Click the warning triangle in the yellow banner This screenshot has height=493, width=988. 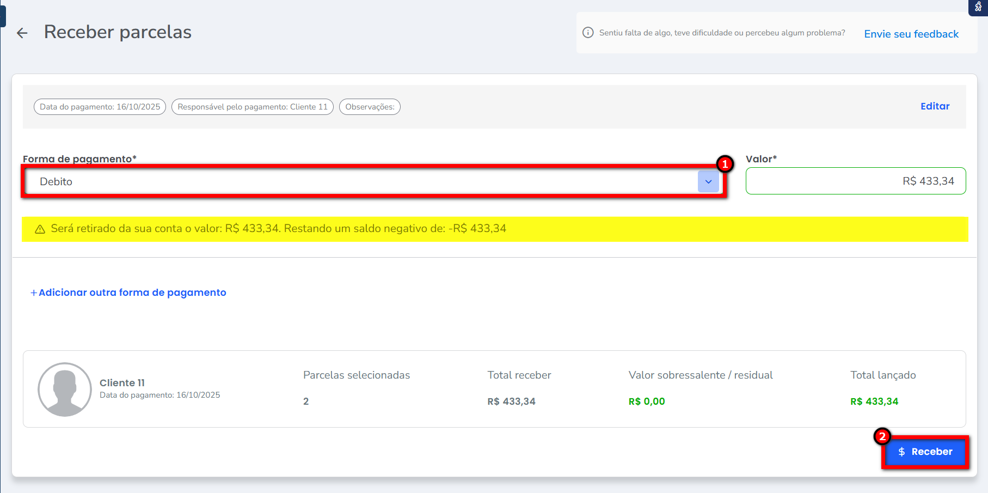click(40, 229)
